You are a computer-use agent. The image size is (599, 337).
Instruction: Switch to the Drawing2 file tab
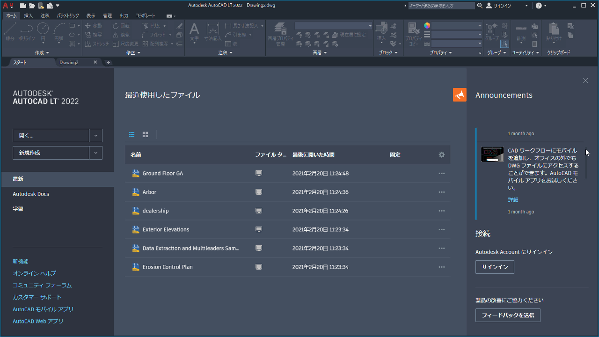coord(69,62)
